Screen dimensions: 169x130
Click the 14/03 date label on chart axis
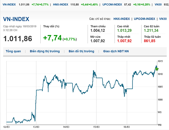[66, 127]
